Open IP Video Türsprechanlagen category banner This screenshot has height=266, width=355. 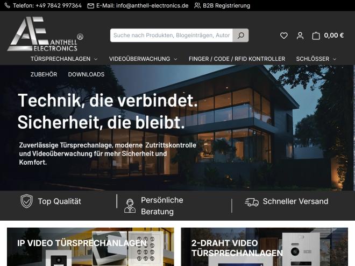90,247
